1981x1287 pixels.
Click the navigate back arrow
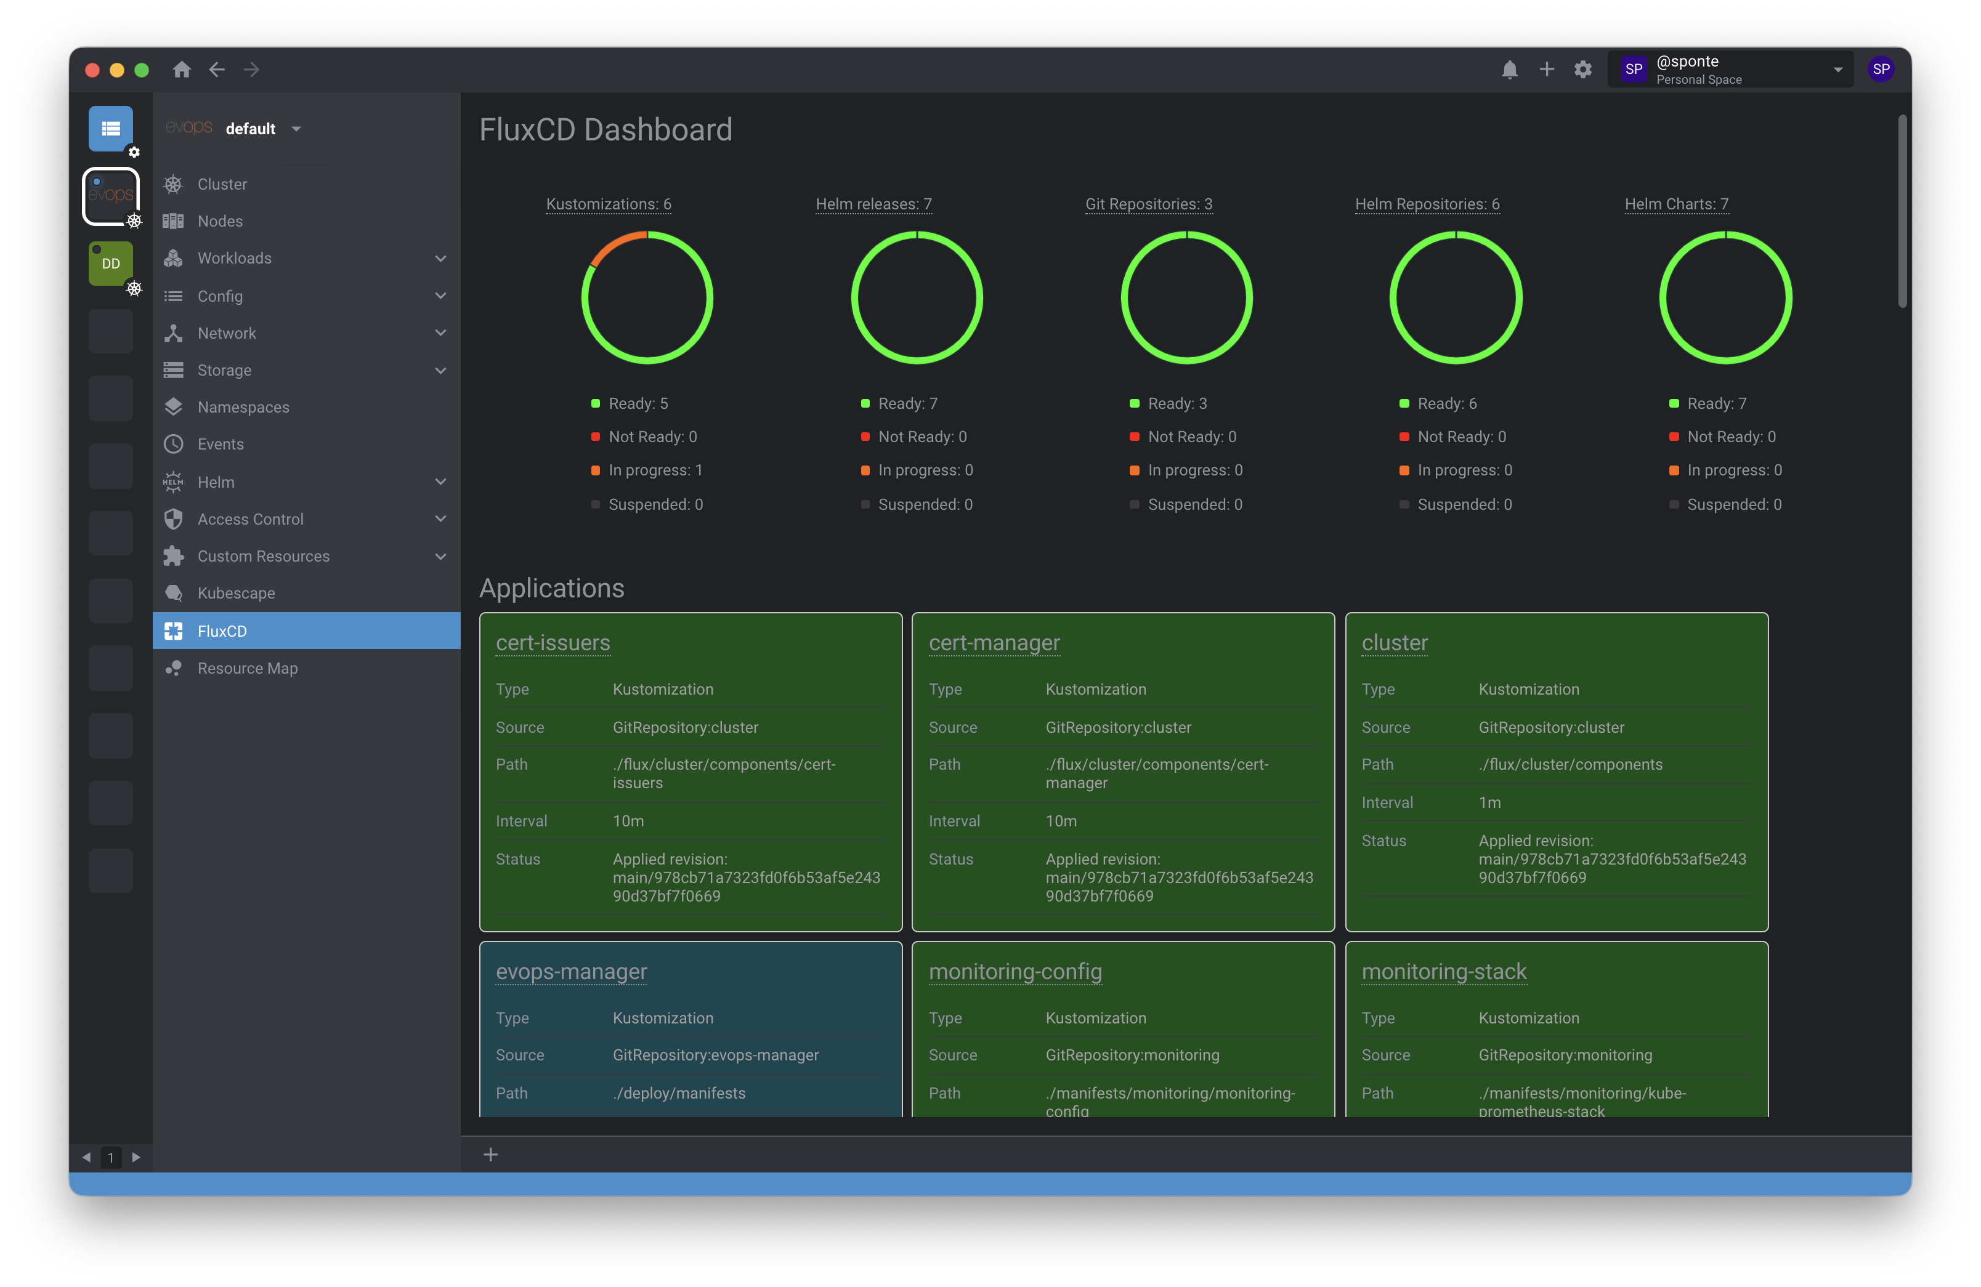[217, 70]
